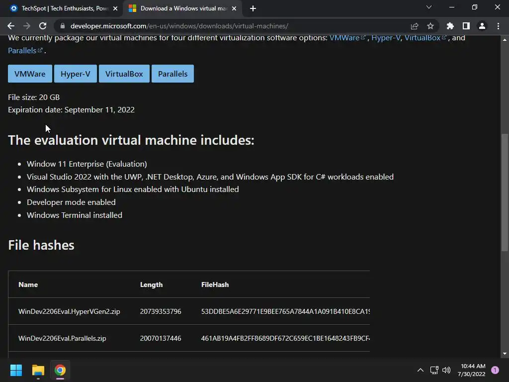Open the network status tray icon
Image resolution: width=509 pixels, height=382 pixels.
(x=434, y=370)
